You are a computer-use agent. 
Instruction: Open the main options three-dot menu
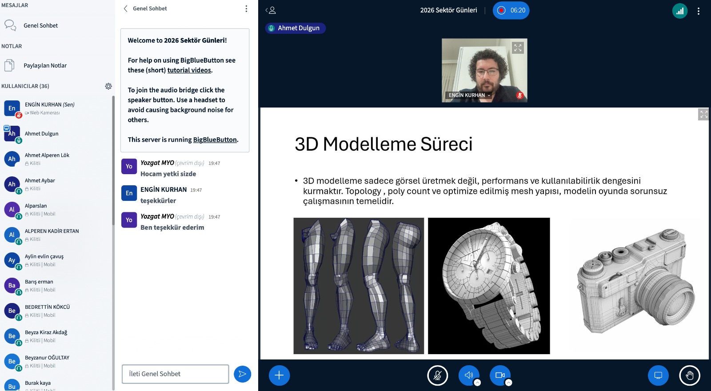(699, 11)
